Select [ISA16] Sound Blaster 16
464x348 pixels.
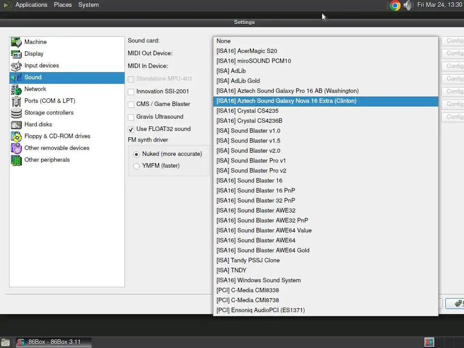coord(325,180)
